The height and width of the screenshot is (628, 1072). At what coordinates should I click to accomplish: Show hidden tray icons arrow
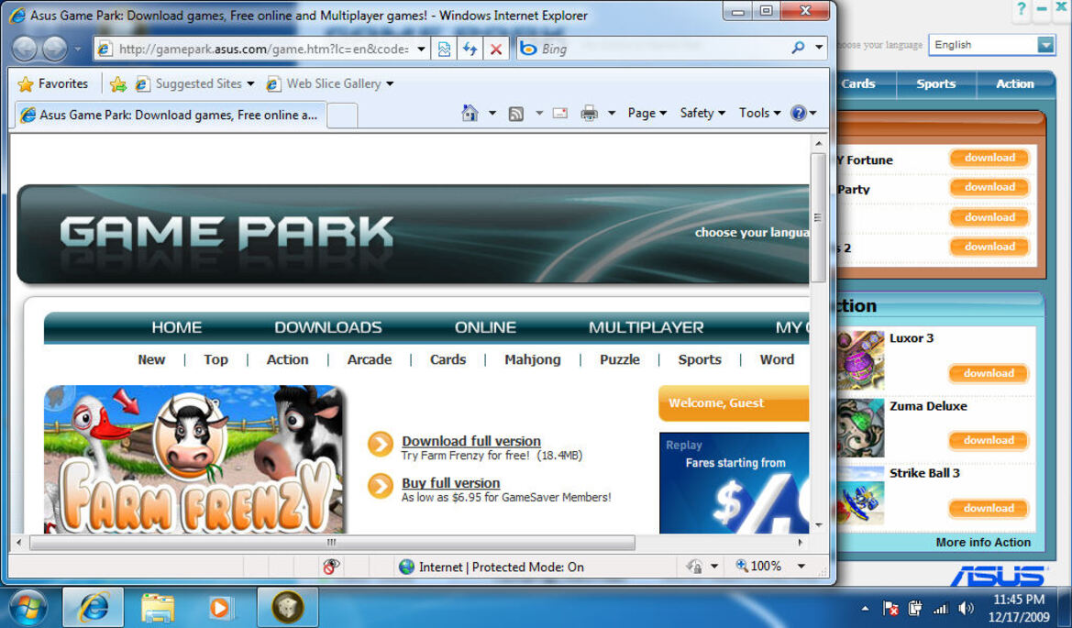pos(865,608)
